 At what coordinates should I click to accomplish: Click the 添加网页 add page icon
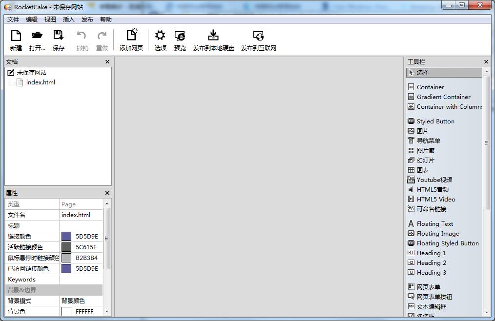point(131,36)
